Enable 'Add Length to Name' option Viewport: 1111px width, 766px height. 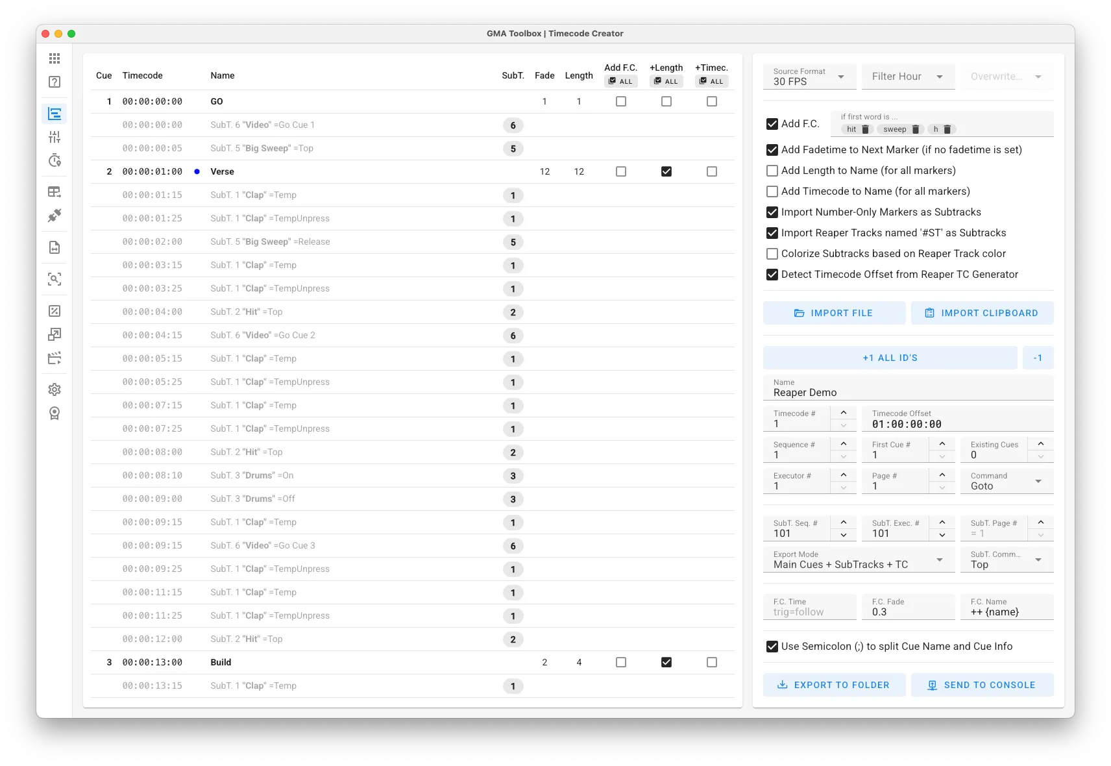tap(772, 170)
